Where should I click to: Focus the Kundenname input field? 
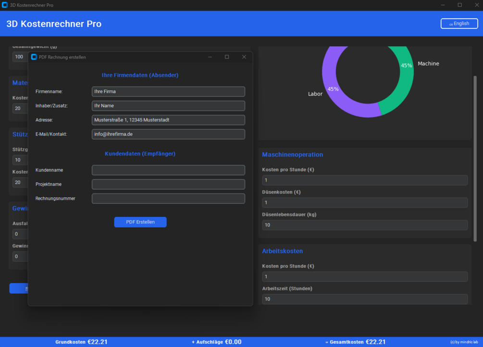coord(168,170)
